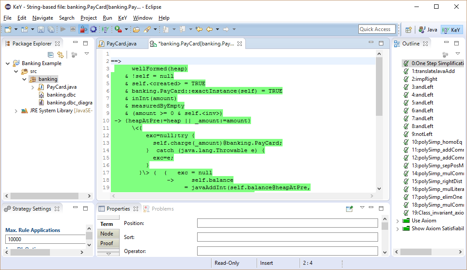Image resolution: width=467 pixels, height=270 pixels.
Task: Click the Run External Tools icon
Action: (118, 29)
